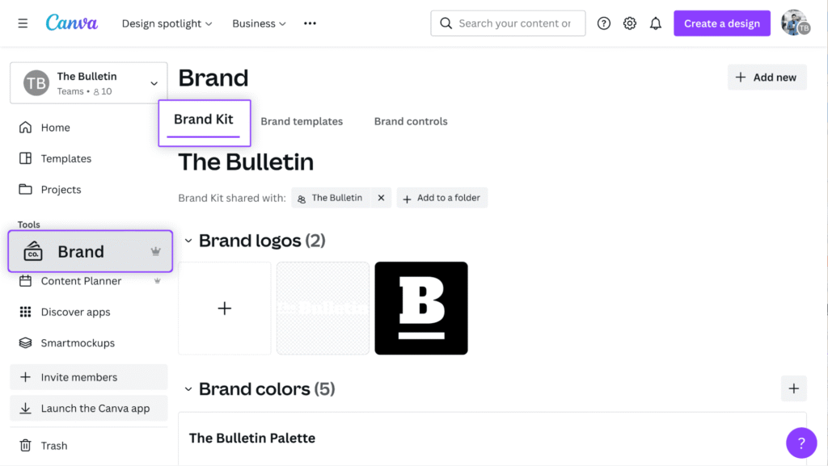Viewport: 828px width, 466px height.
Task: Open settings gear icon
Action: pyautogui.click(x=630, y=23)
